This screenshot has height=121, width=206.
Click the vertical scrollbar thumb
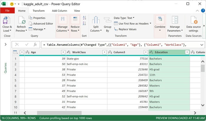[x=203, y=68]
